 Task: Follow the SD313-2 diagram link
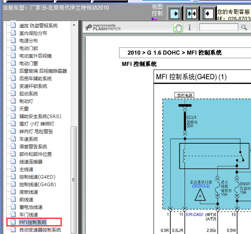click(201, 186)
